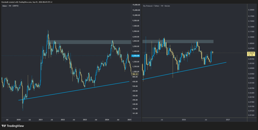The height and width of the screenshot is (130, 258).
Task: Click the 430.00 price axis label
Action: pyautogui.click(x=135, y=91)
